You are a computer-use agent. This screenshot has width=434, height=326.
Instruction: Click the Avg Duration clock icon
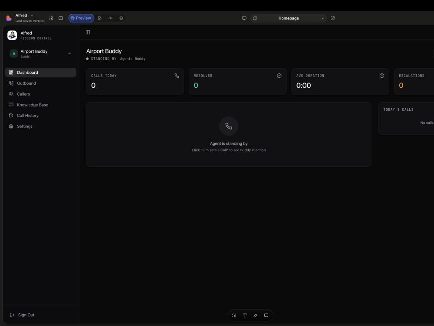(x=381, y=76)
